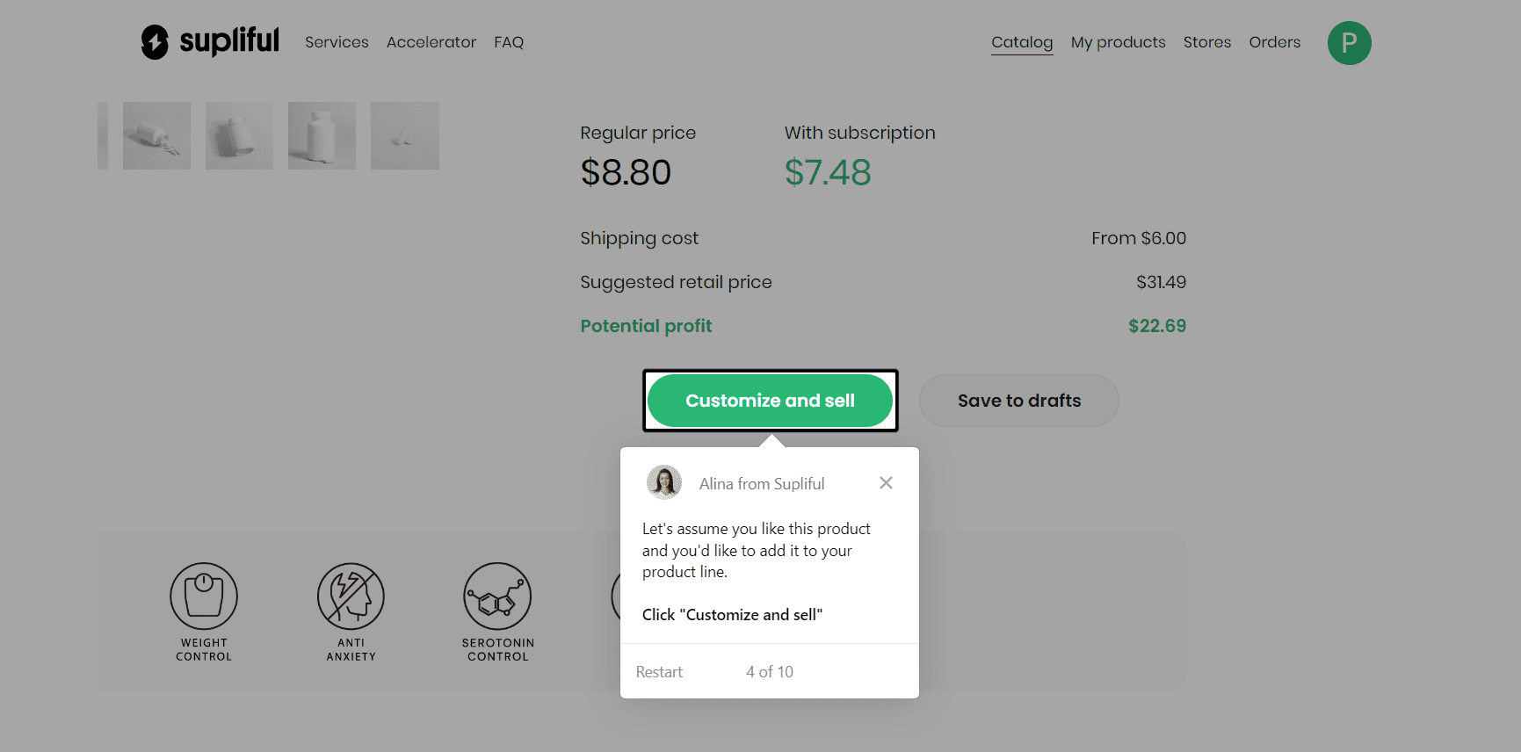The image size is (1521, 752).
Task: Select the spilled capsules bottle thumbnail
Action: (x=156, y=135)
